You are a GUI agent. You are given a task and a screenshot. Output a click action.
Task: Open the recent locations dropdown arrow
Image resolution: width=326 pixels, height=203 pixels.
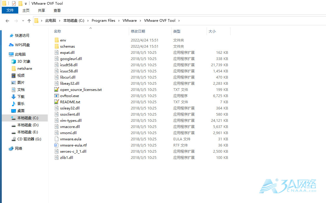23,21
